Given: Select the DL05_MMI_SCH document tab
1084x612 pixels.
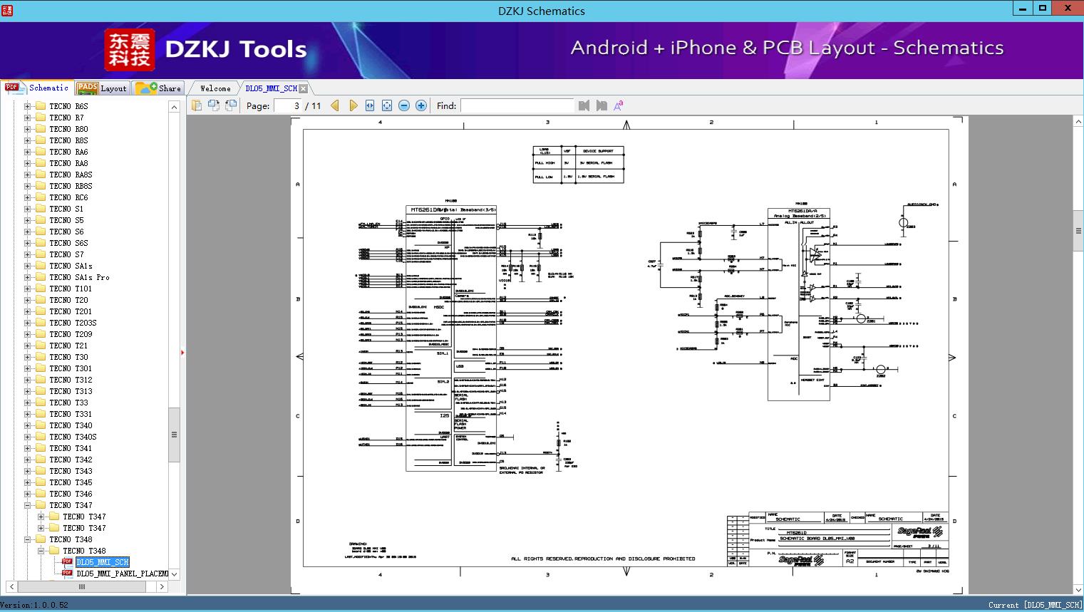Looking at the screenshot, I should (x=271, y=88).
